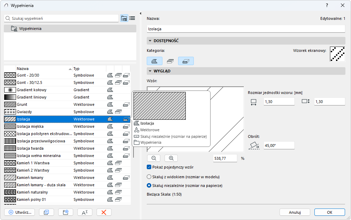Toggle drafting fill category button
The image size is (351, 220).
click(154, 61)
